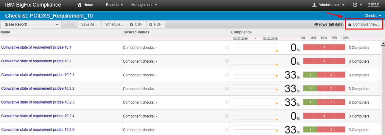This screenshot has height=135, width=385.
Task: Click the Save As... button
Action: [x=89, y=24]
